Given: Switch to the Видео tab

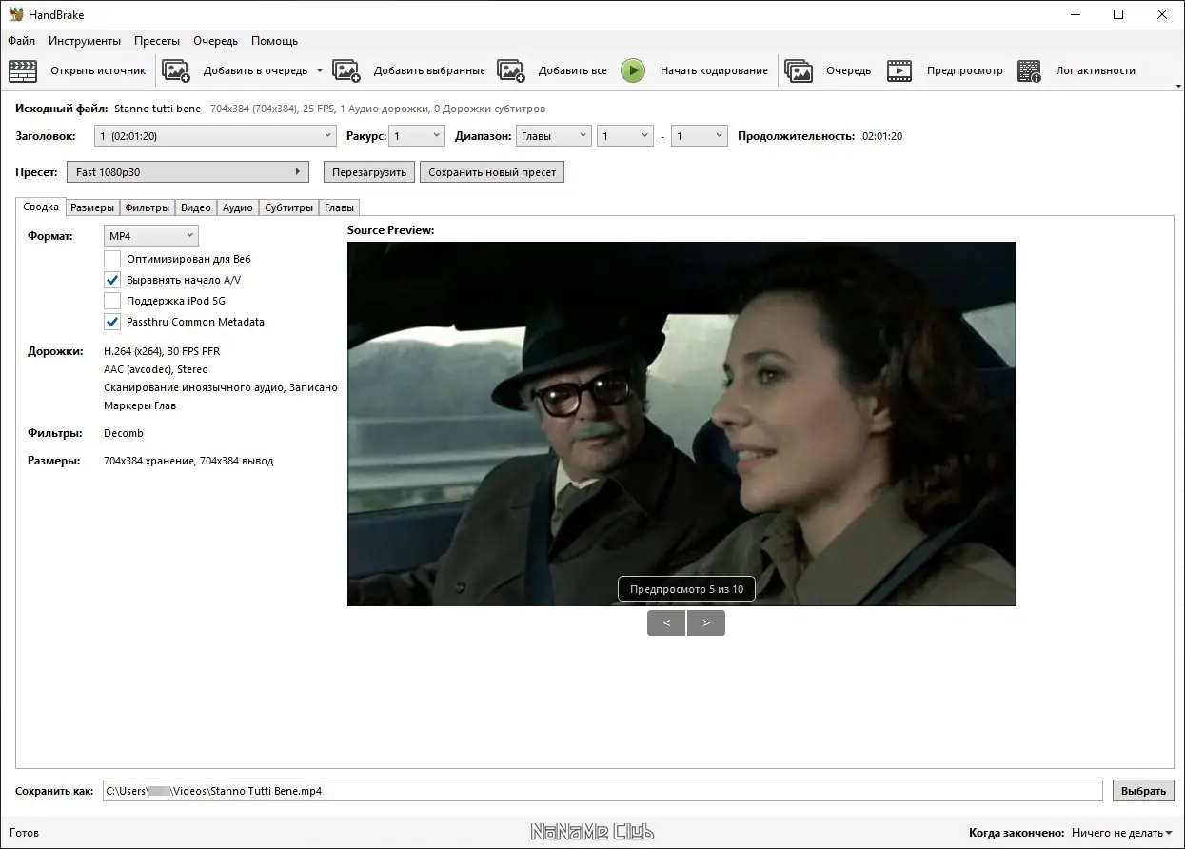Looking at the screenshot, I should (196, 207).
